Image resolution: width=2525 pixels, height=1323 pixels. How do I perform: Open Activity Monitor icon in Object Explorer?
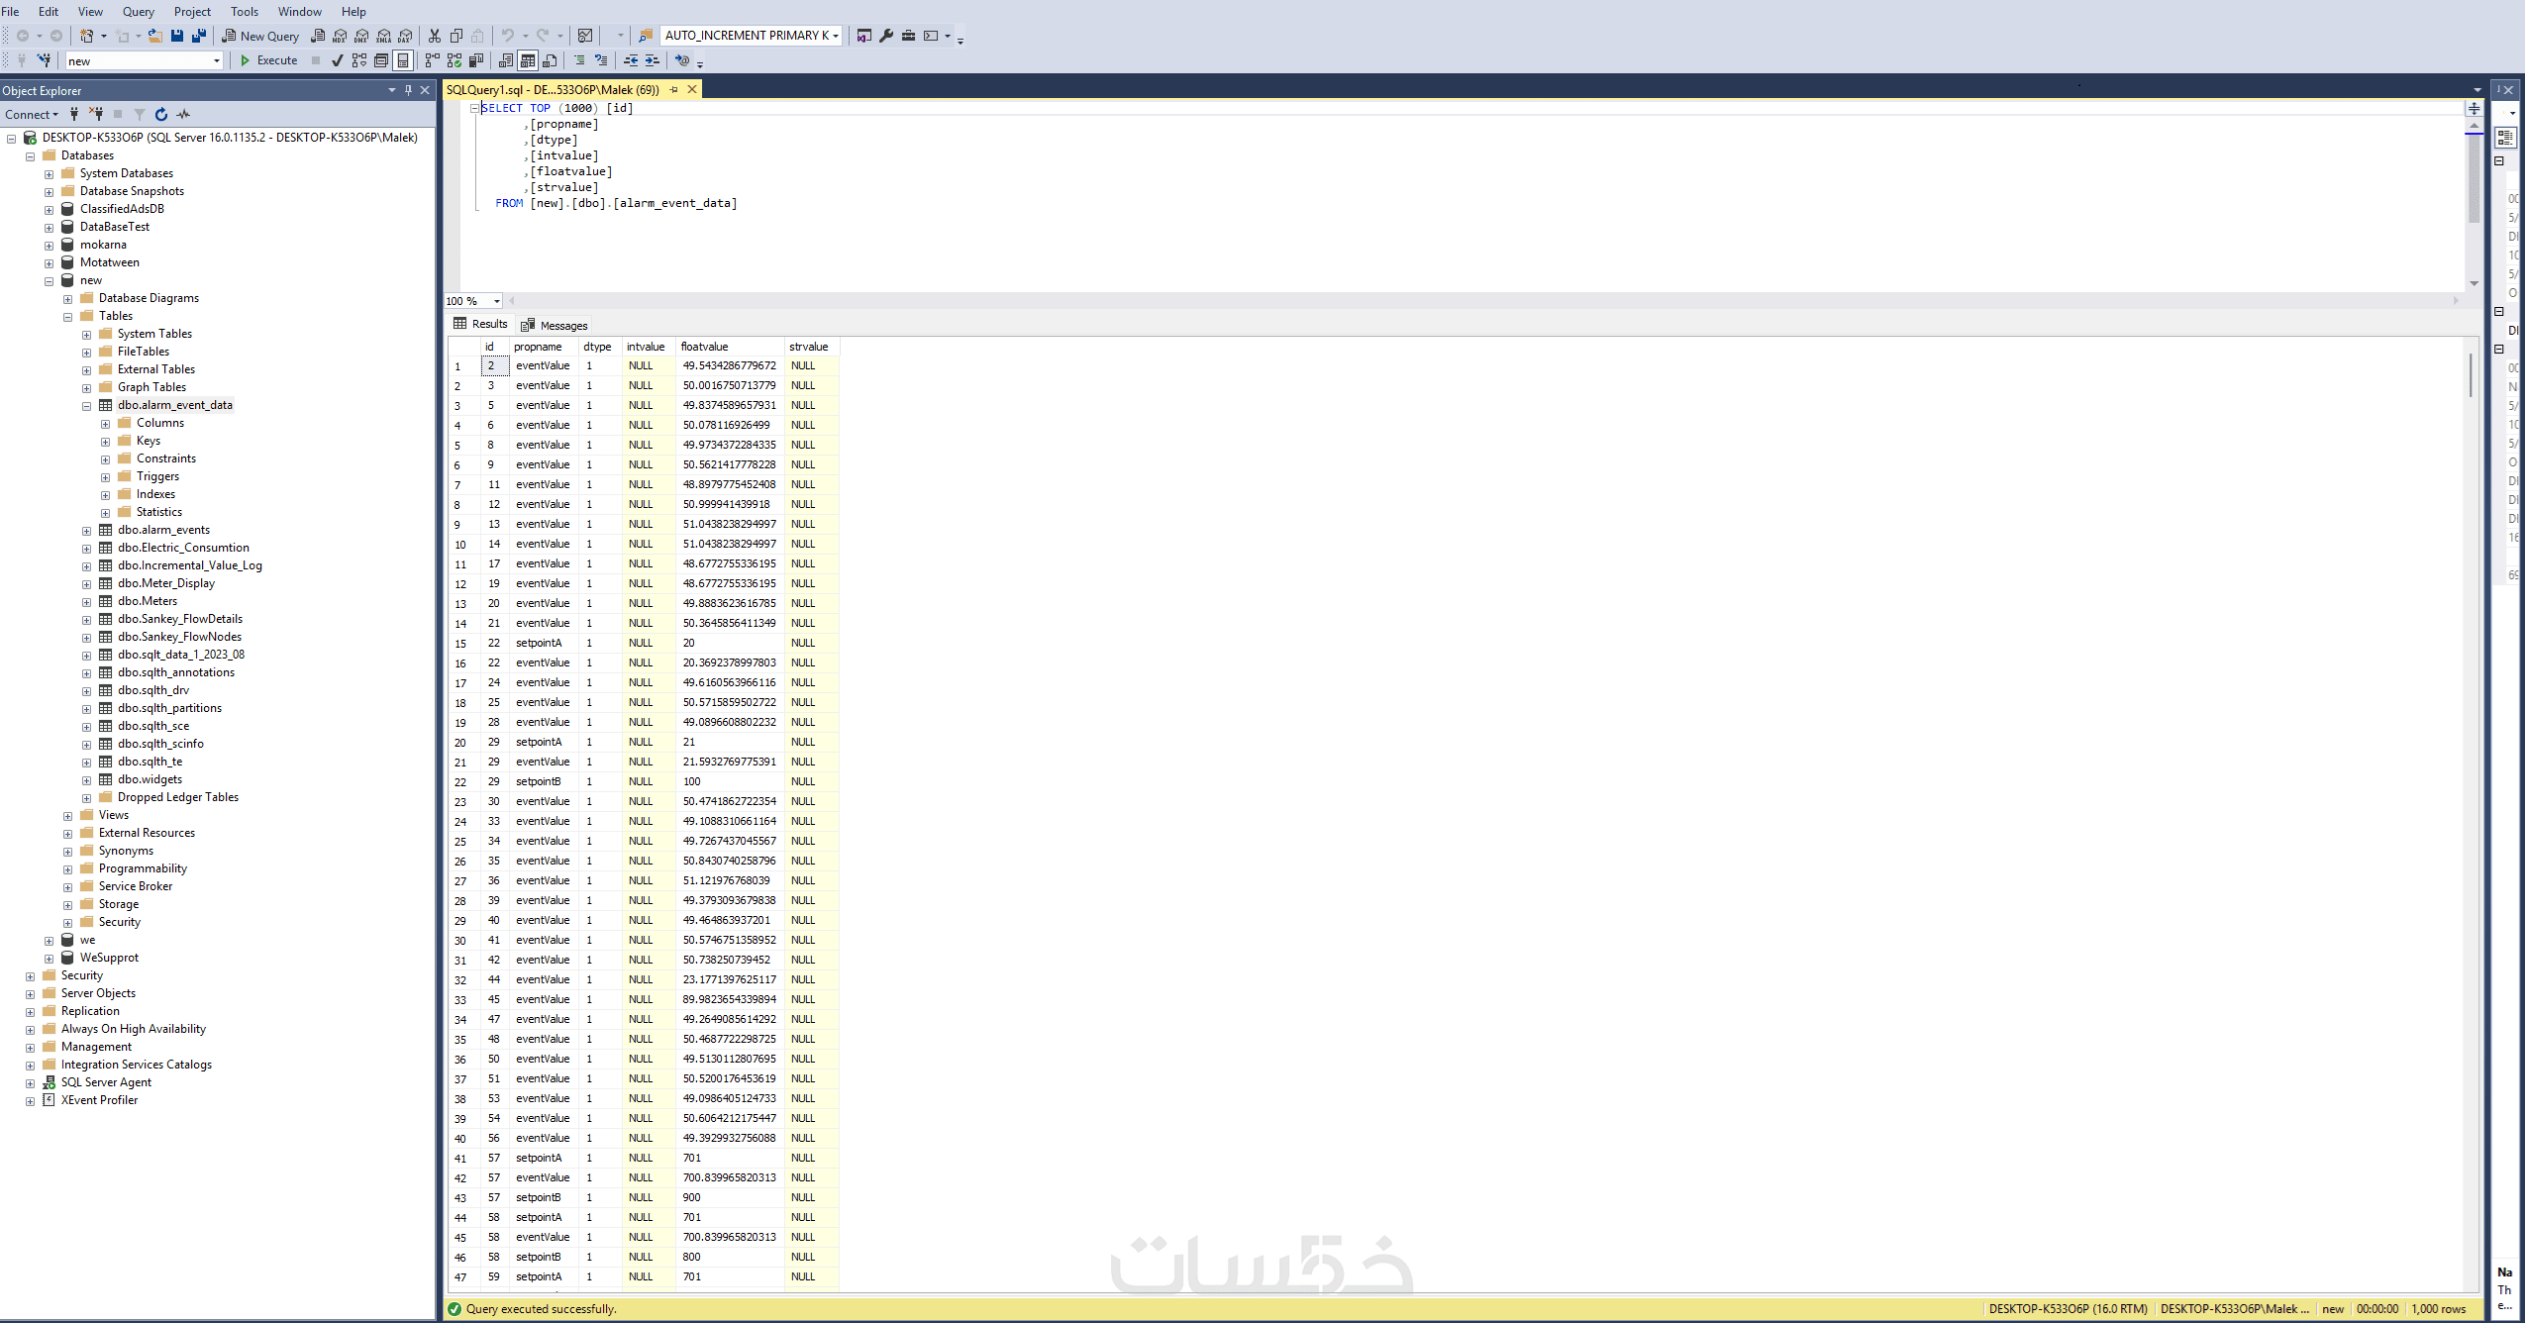tap(183, 114)
